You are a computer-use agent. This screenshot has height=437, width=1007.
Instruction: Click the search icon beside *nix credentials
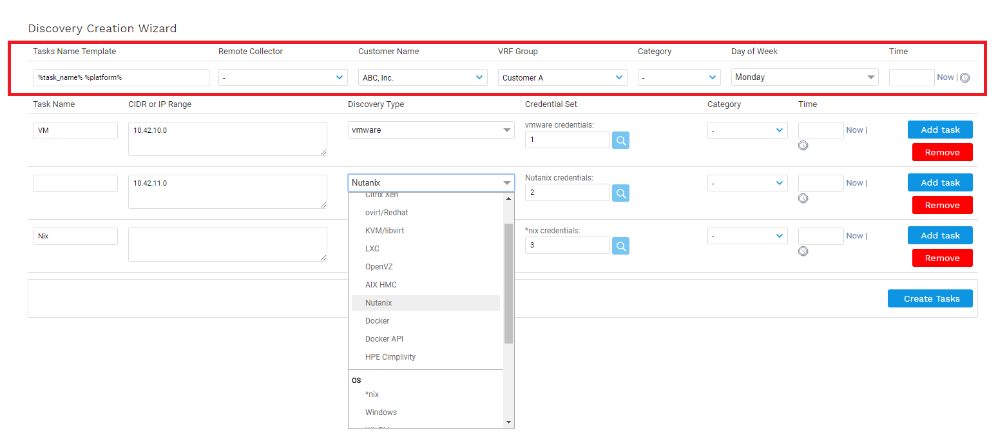[x=620, y=246]
